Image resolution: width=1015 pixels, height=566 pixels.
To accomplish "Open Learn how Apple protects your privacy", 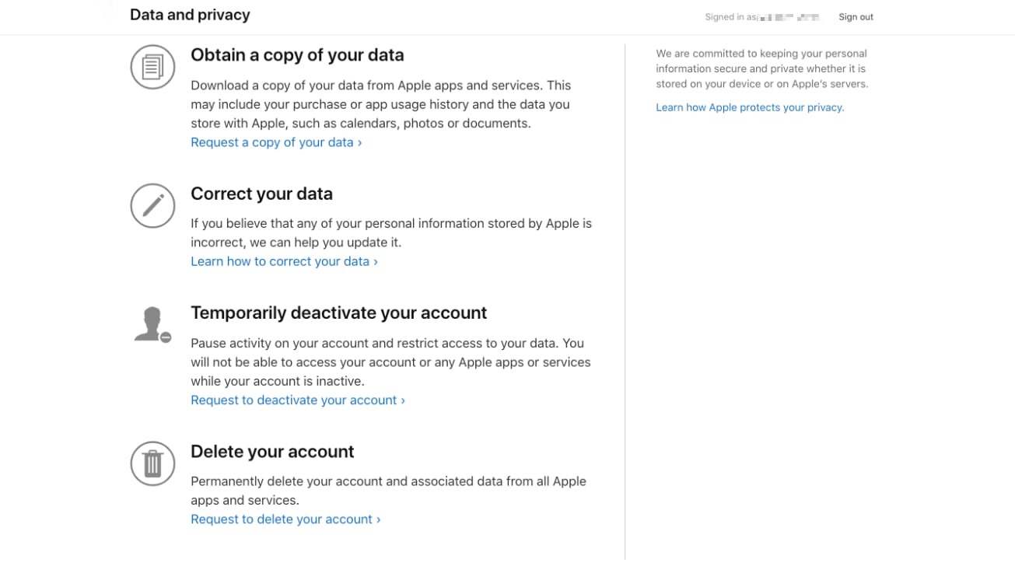I will 749,107.
